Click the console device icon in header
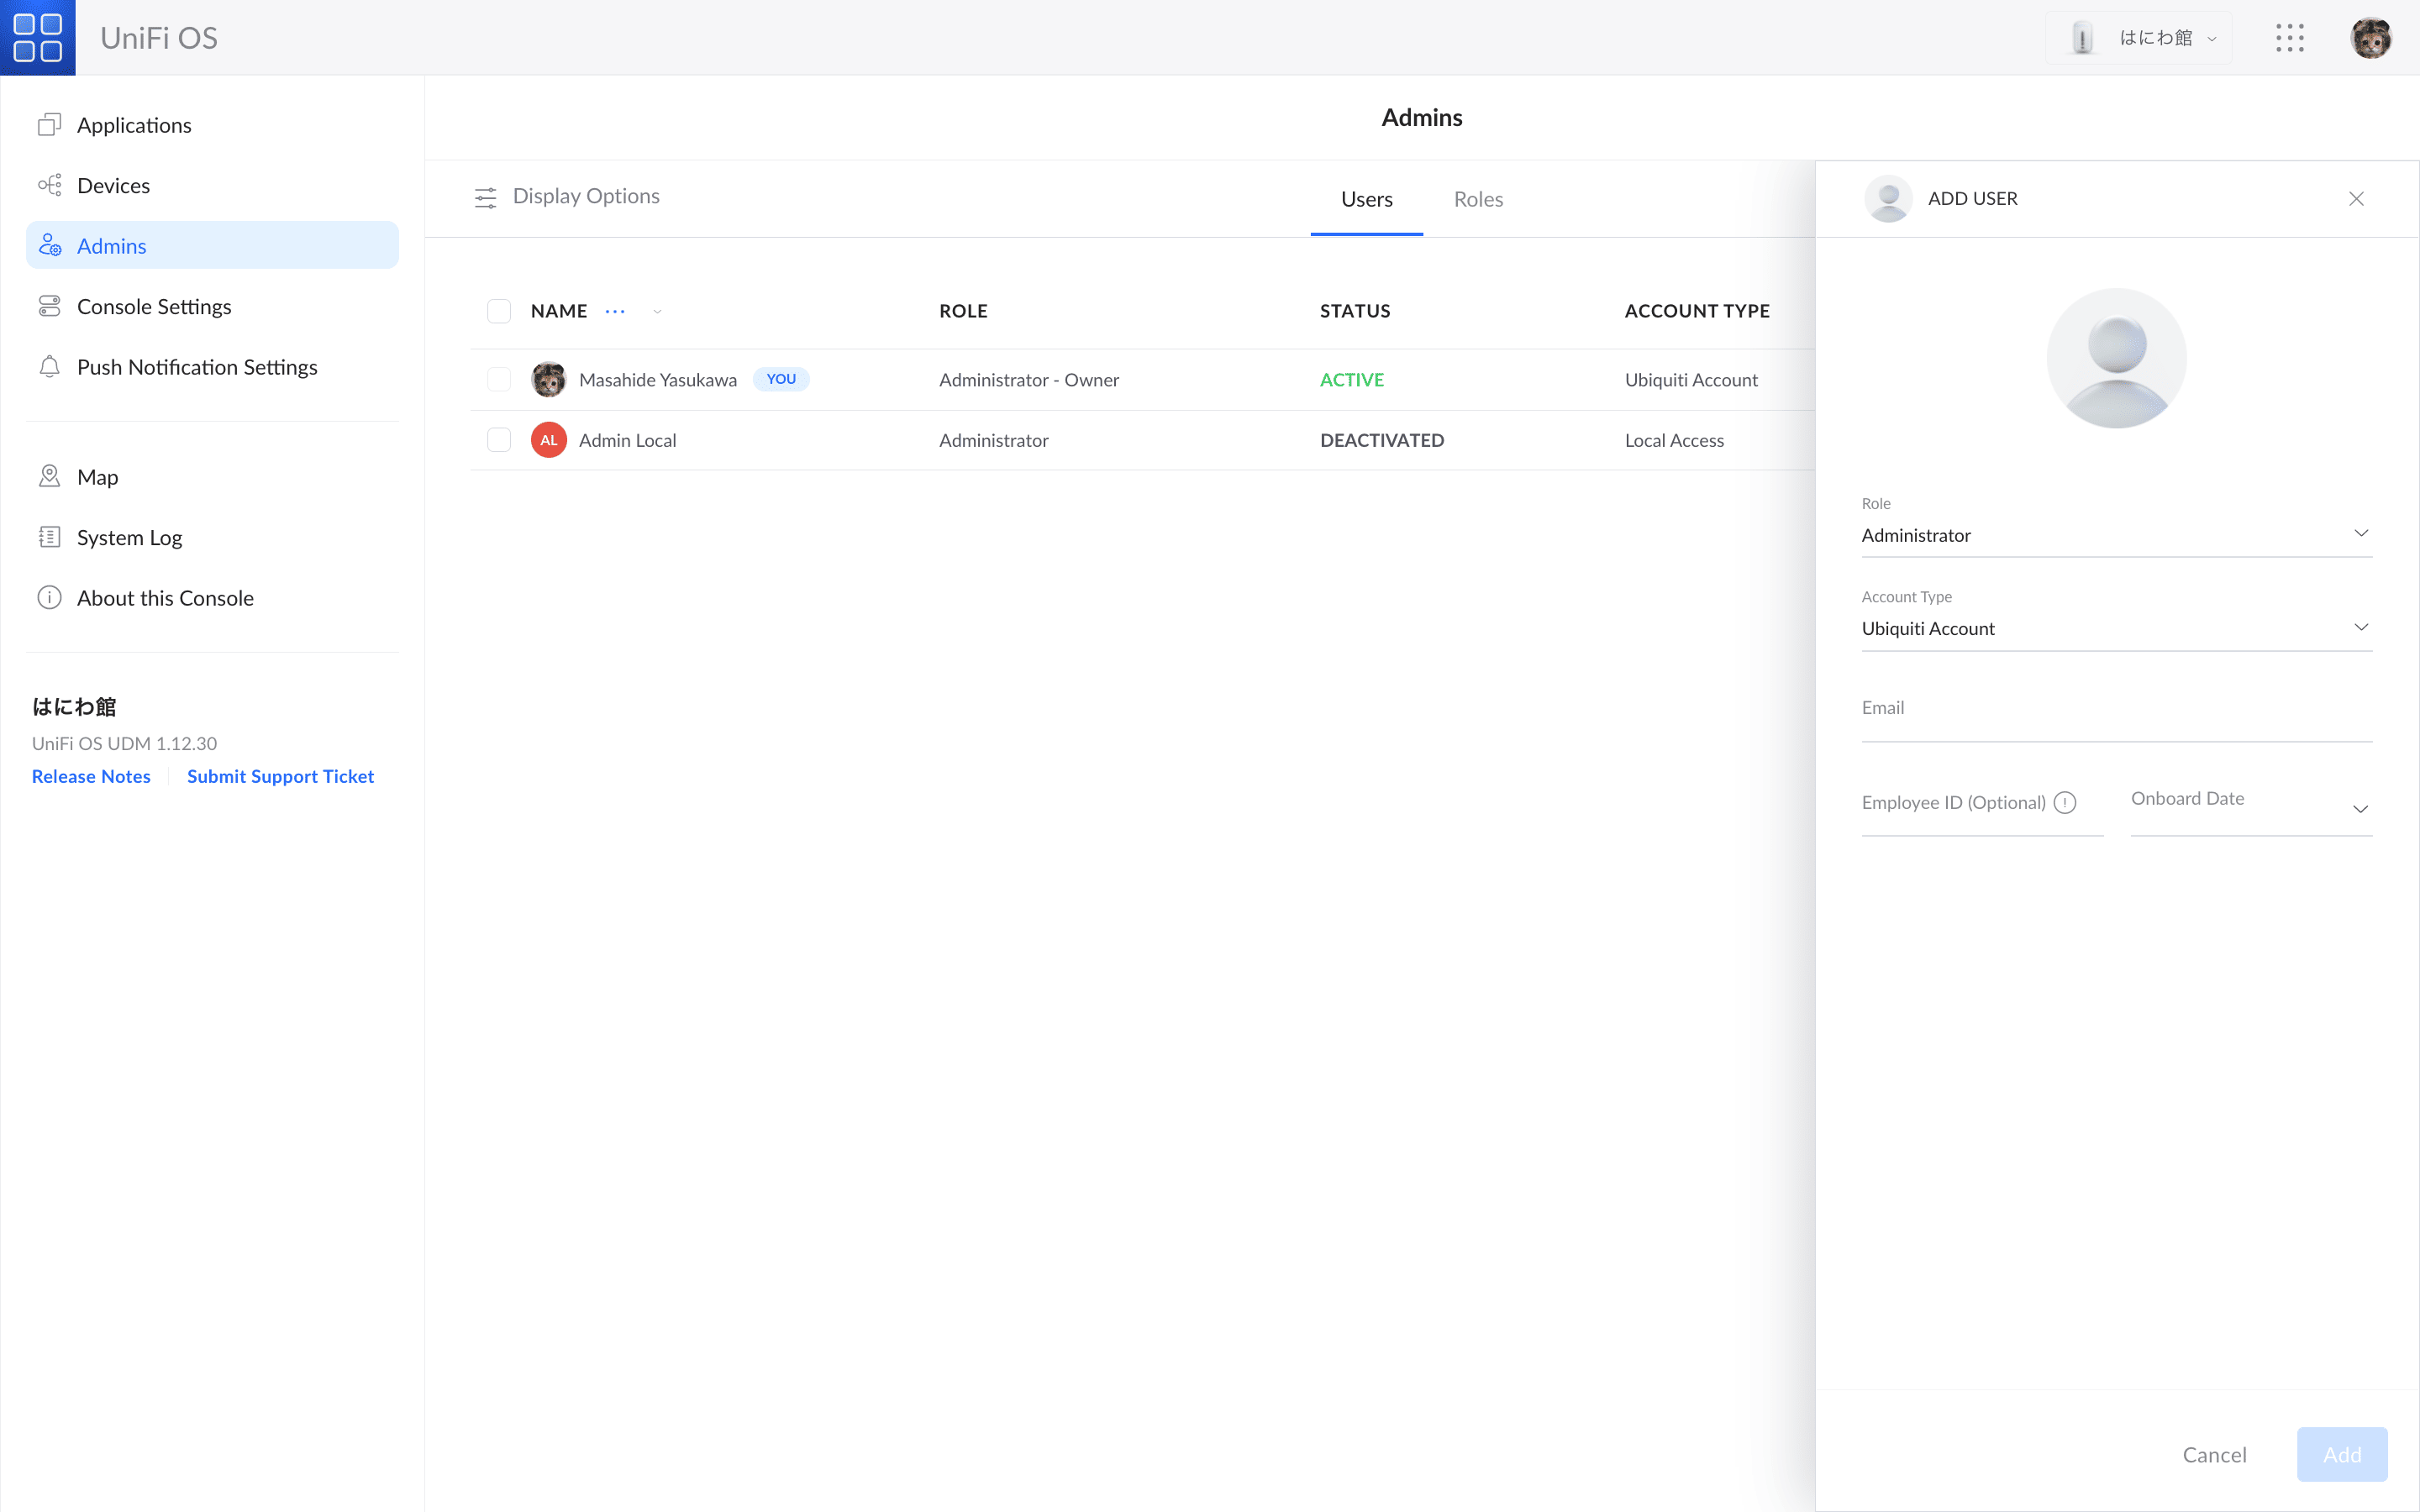 (2082, 38)
